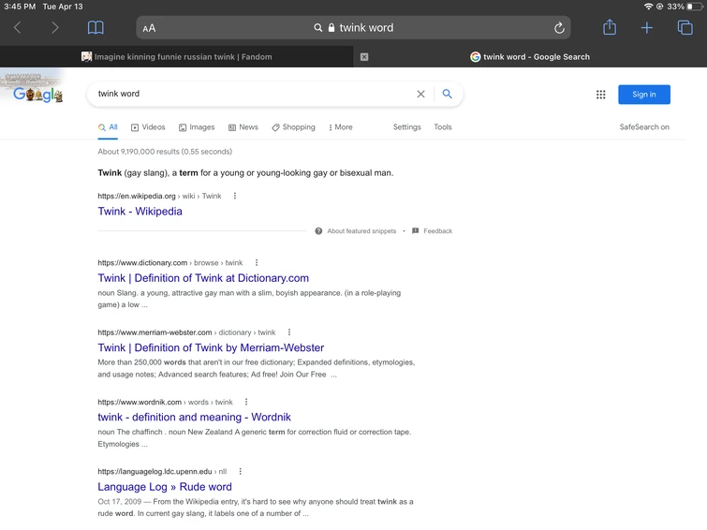Switch to Shopping results tab
This screenshot has width=707, height=530.
click(x=293, y=127)
